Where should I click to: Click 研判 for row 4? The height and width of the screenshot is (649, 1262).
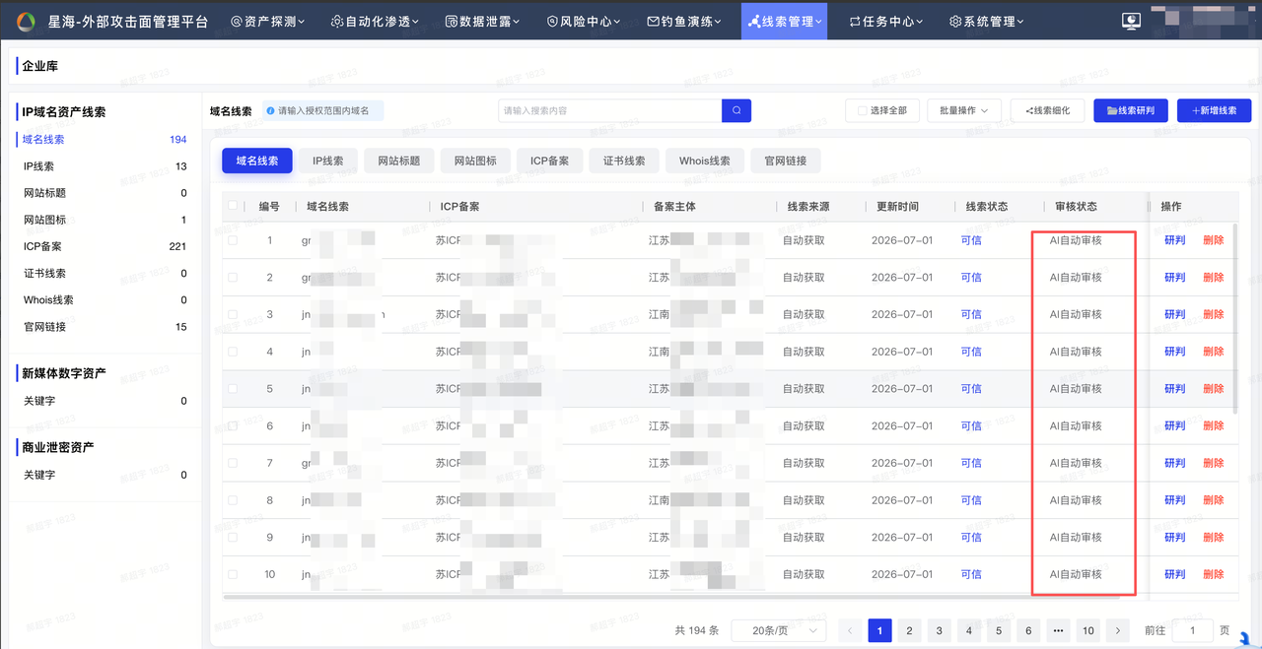[x=1175, y=352]
